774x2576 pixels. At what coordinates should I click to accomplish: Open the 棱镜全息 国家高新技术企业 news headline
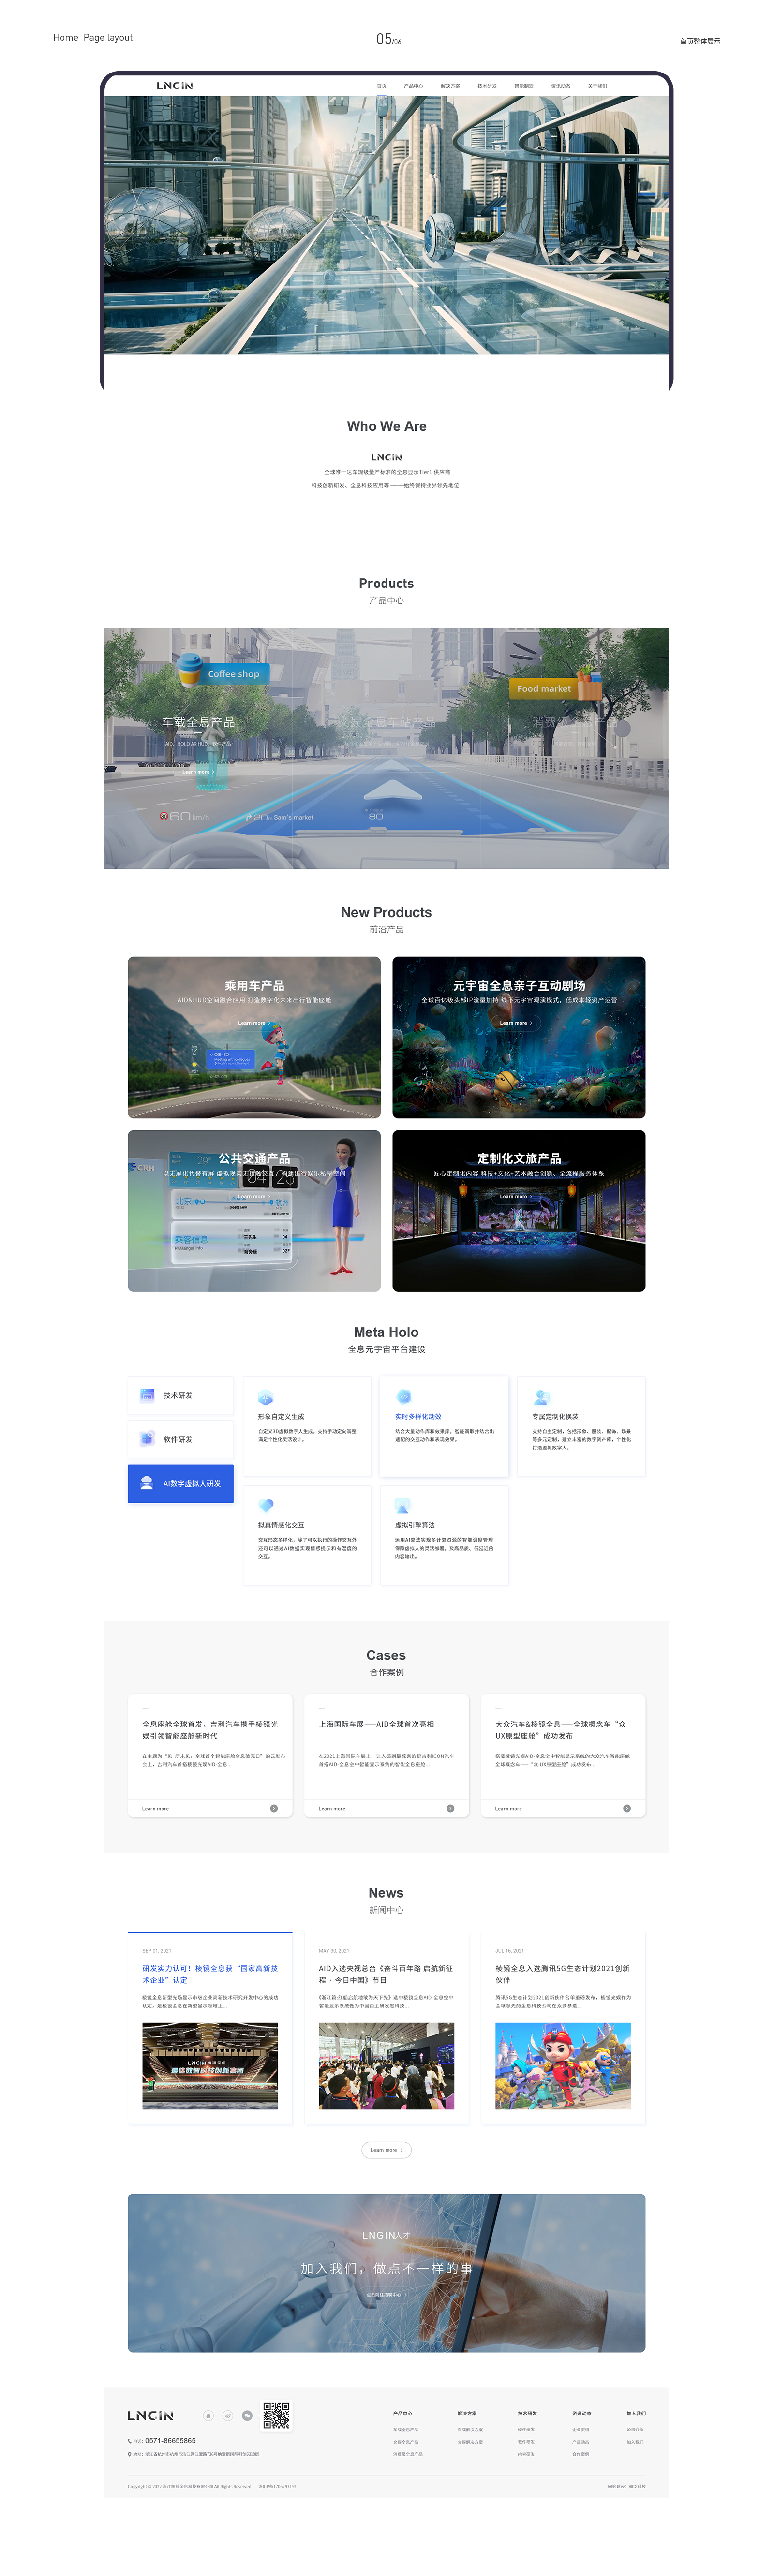210,1973
